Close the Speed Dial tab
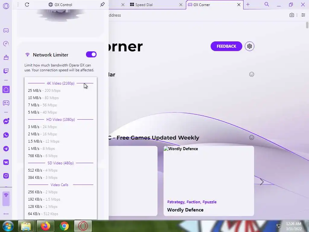 coord(181,5)
